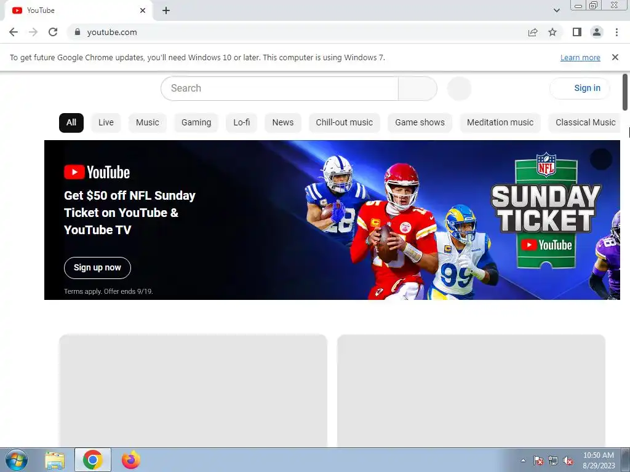Click the Get $50 off NFL headline
Image resolution: width=630 pixels, height=472 pixels.
click(129, 213)
